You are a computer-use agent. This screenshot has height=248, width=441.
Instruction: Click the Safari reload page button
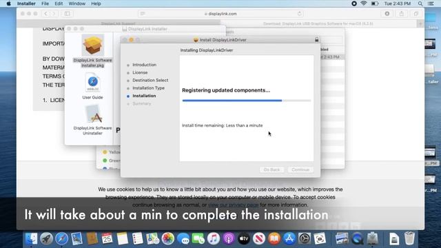click(299, 14)
